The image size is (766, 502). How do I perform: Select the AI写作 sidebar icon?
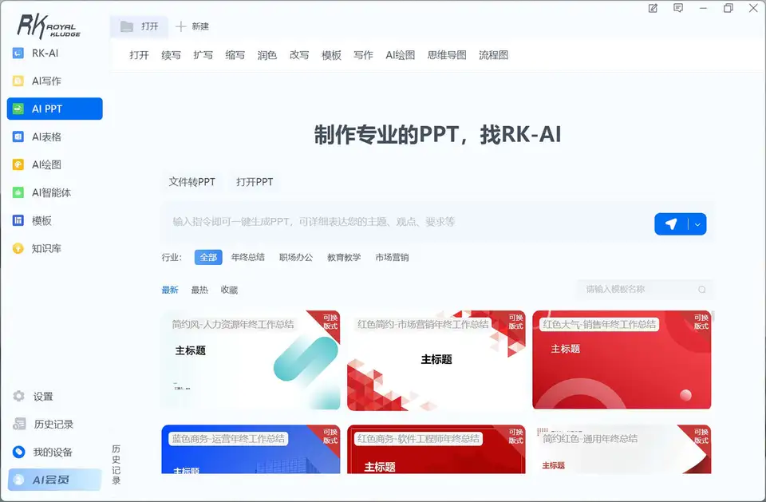[x=18, y=81]
